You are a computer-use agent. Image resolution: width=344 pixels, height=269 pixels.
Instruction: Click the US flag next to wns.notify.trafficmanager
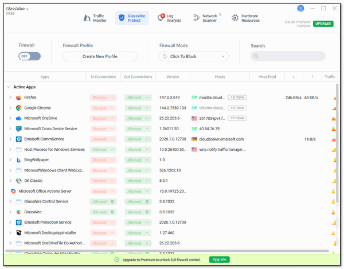click(194, 150)
